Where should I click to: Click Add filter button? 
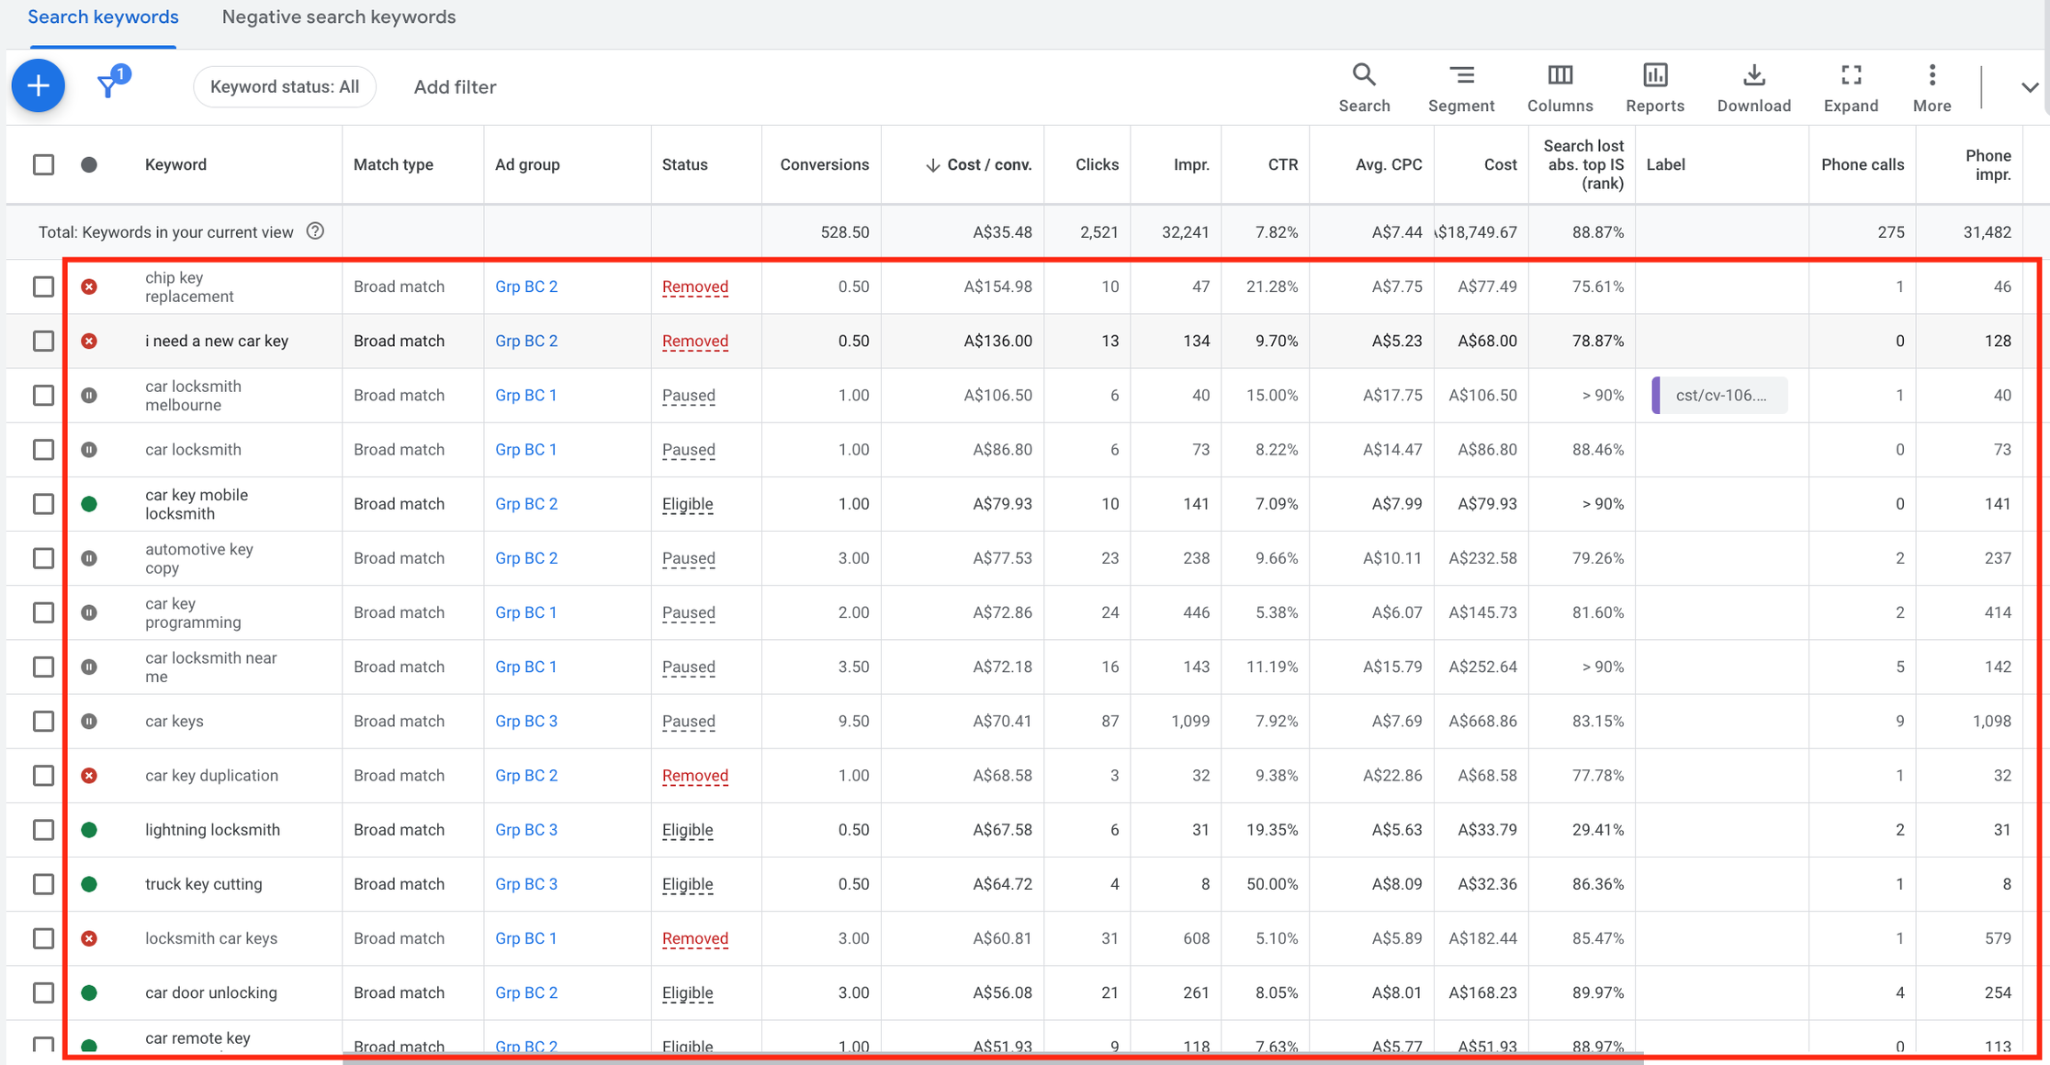(455, 87)
